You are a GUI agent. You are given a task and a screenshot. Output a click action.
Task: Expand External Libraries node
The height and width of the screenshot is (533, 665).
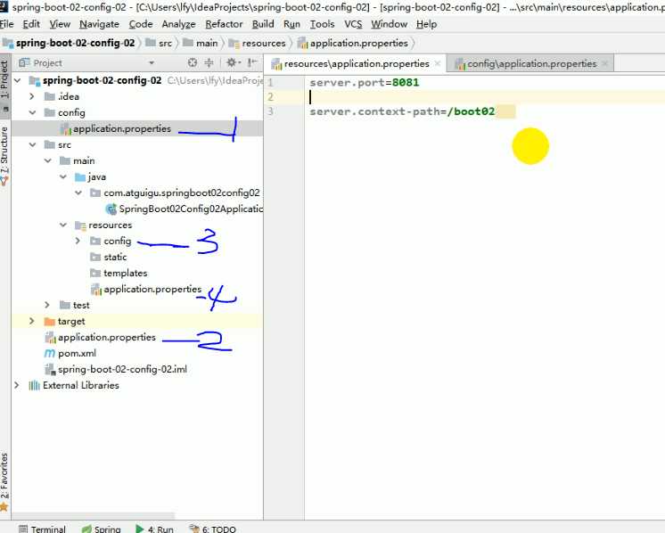pos(17,385)
